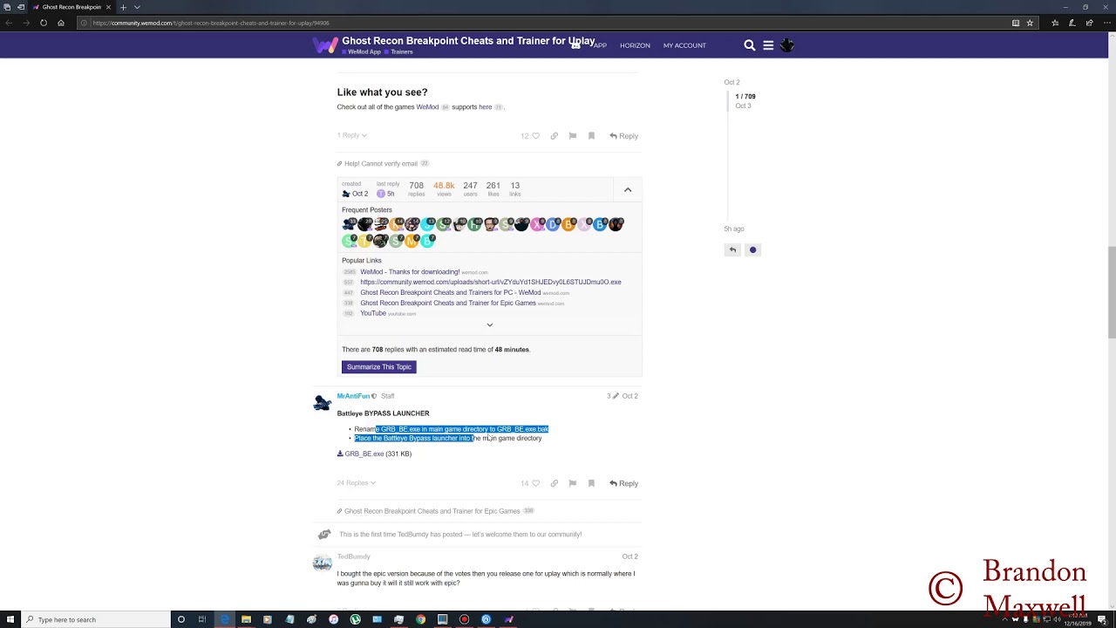
Task: Open the Trainers category tag
Action: tap(399, 52)
